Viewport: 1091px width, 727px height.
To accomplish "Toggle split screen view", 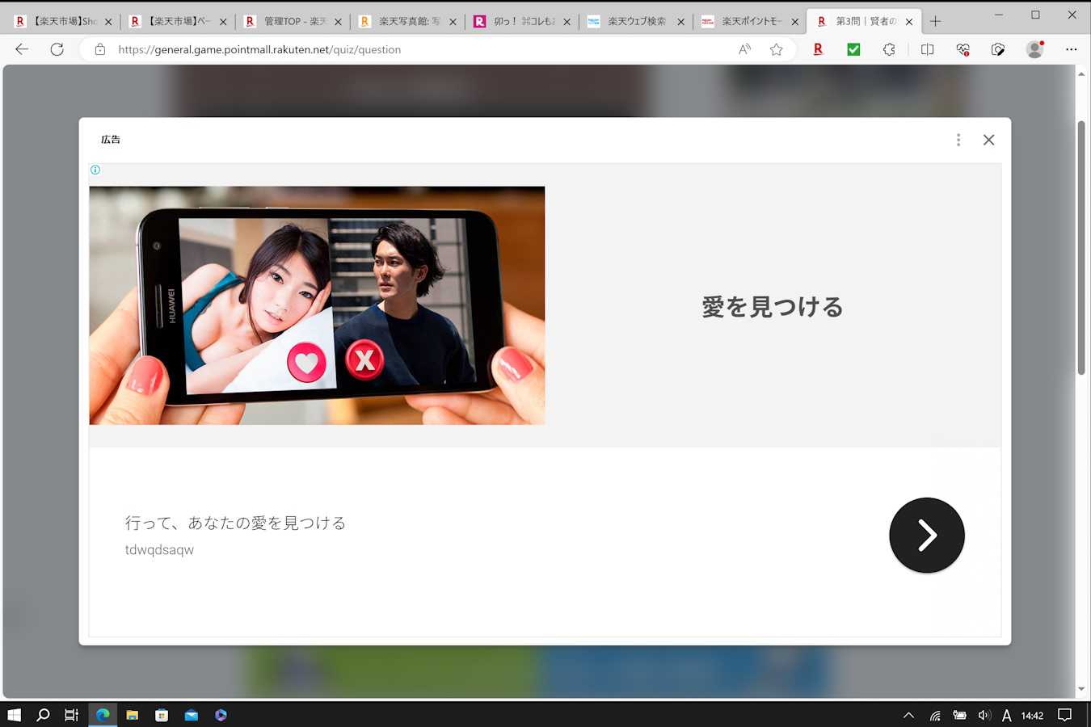I will coord(927,49).
